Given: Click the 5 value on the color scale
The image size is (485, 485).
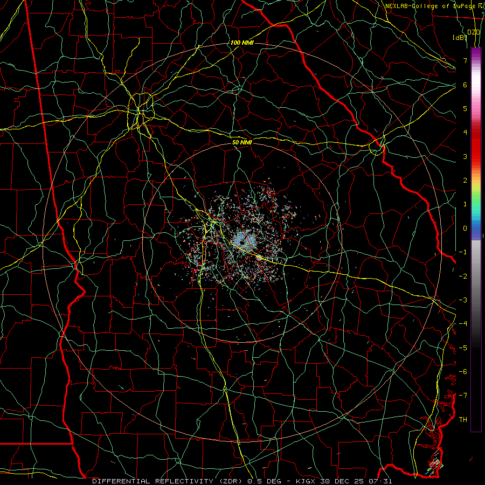Looking at the screenshot, I should pos(465,108).
